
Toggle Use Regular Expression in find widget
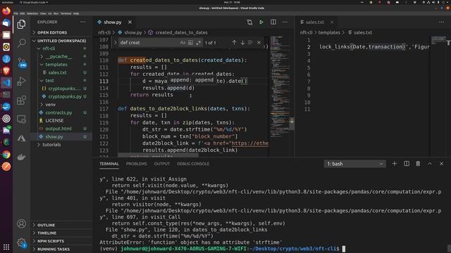[198, 42]
